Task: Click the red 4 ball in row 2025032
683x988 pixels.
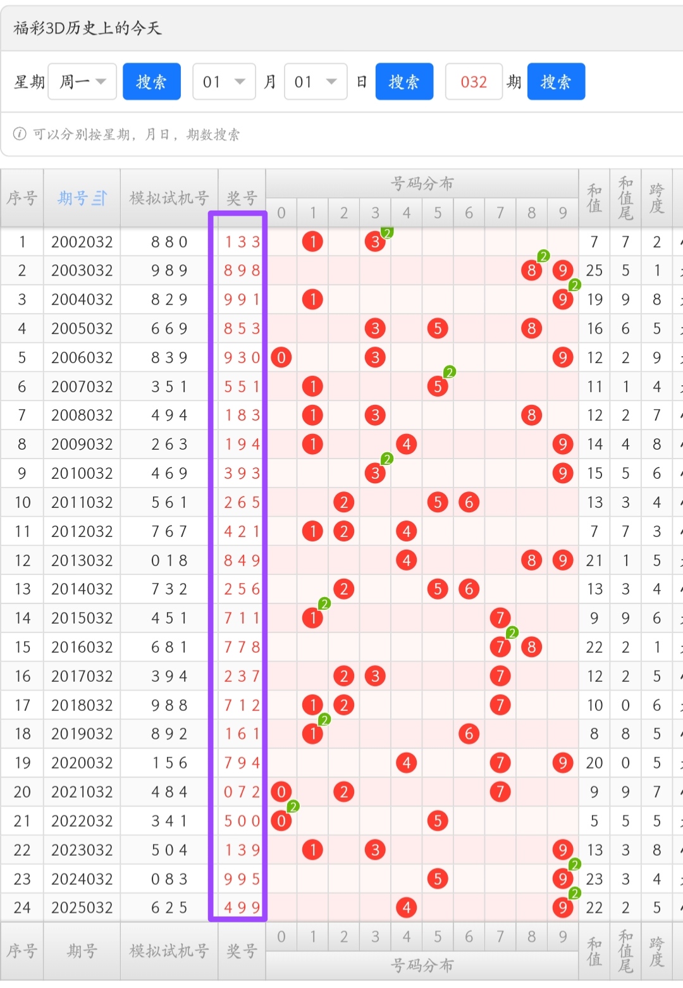Action: coord(407,908)
